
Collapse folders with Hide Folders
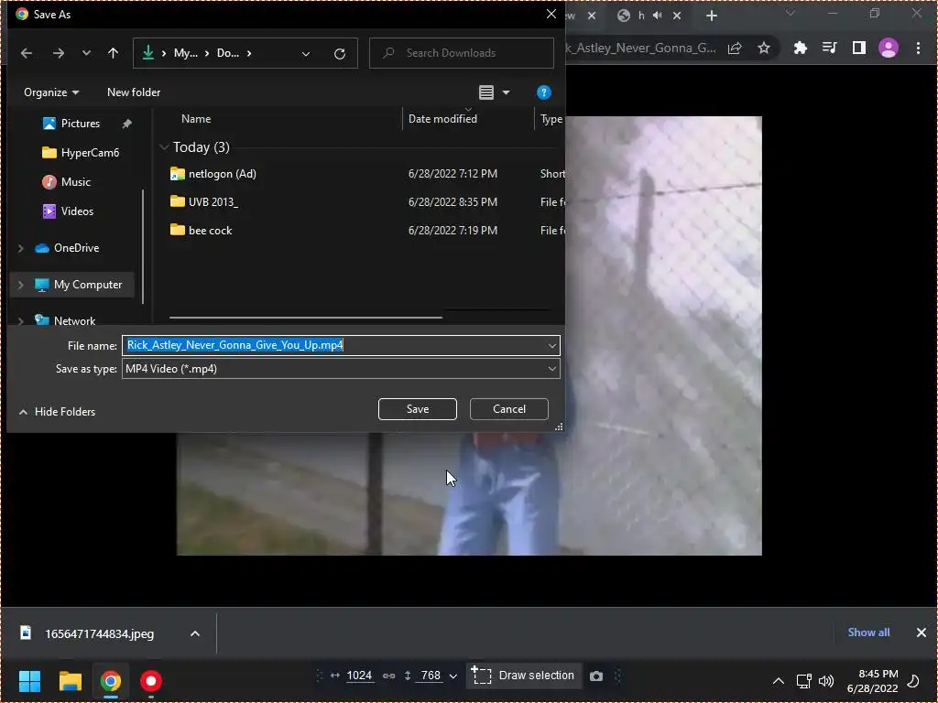[58, 412]
